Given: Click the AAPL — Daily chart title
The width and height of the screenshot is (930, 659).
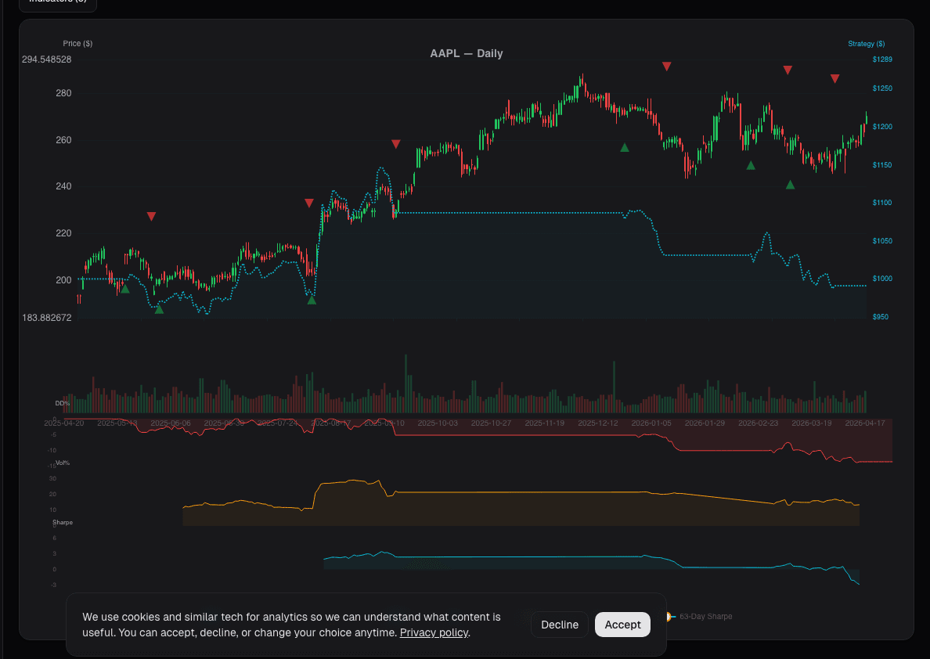Looking at the screenshot, I should point(466,53).
